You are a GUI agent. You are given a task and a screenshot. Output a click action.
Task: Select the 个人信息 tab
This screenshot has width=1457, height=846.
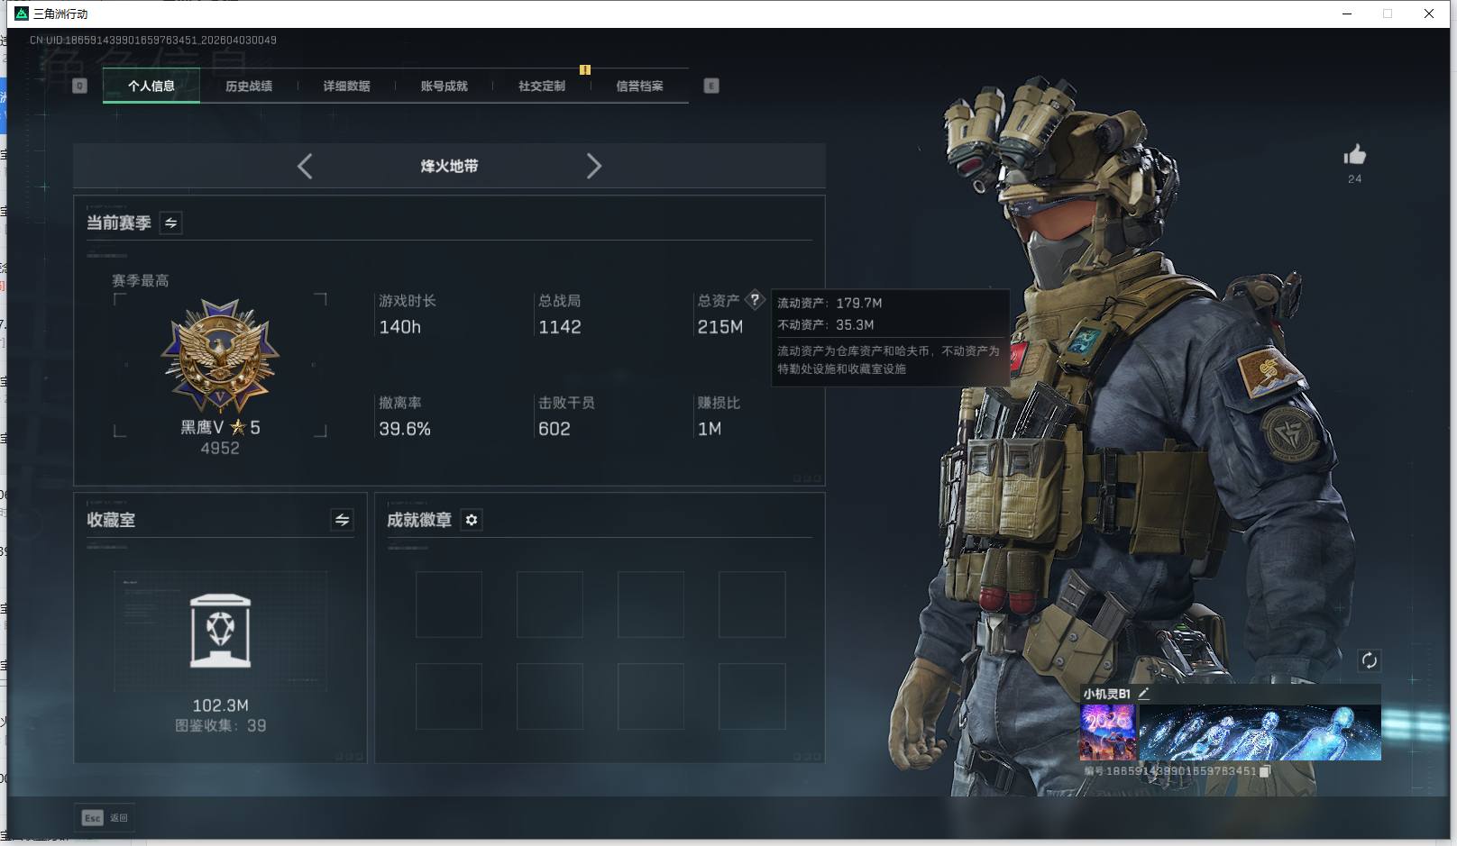[151, 86]
